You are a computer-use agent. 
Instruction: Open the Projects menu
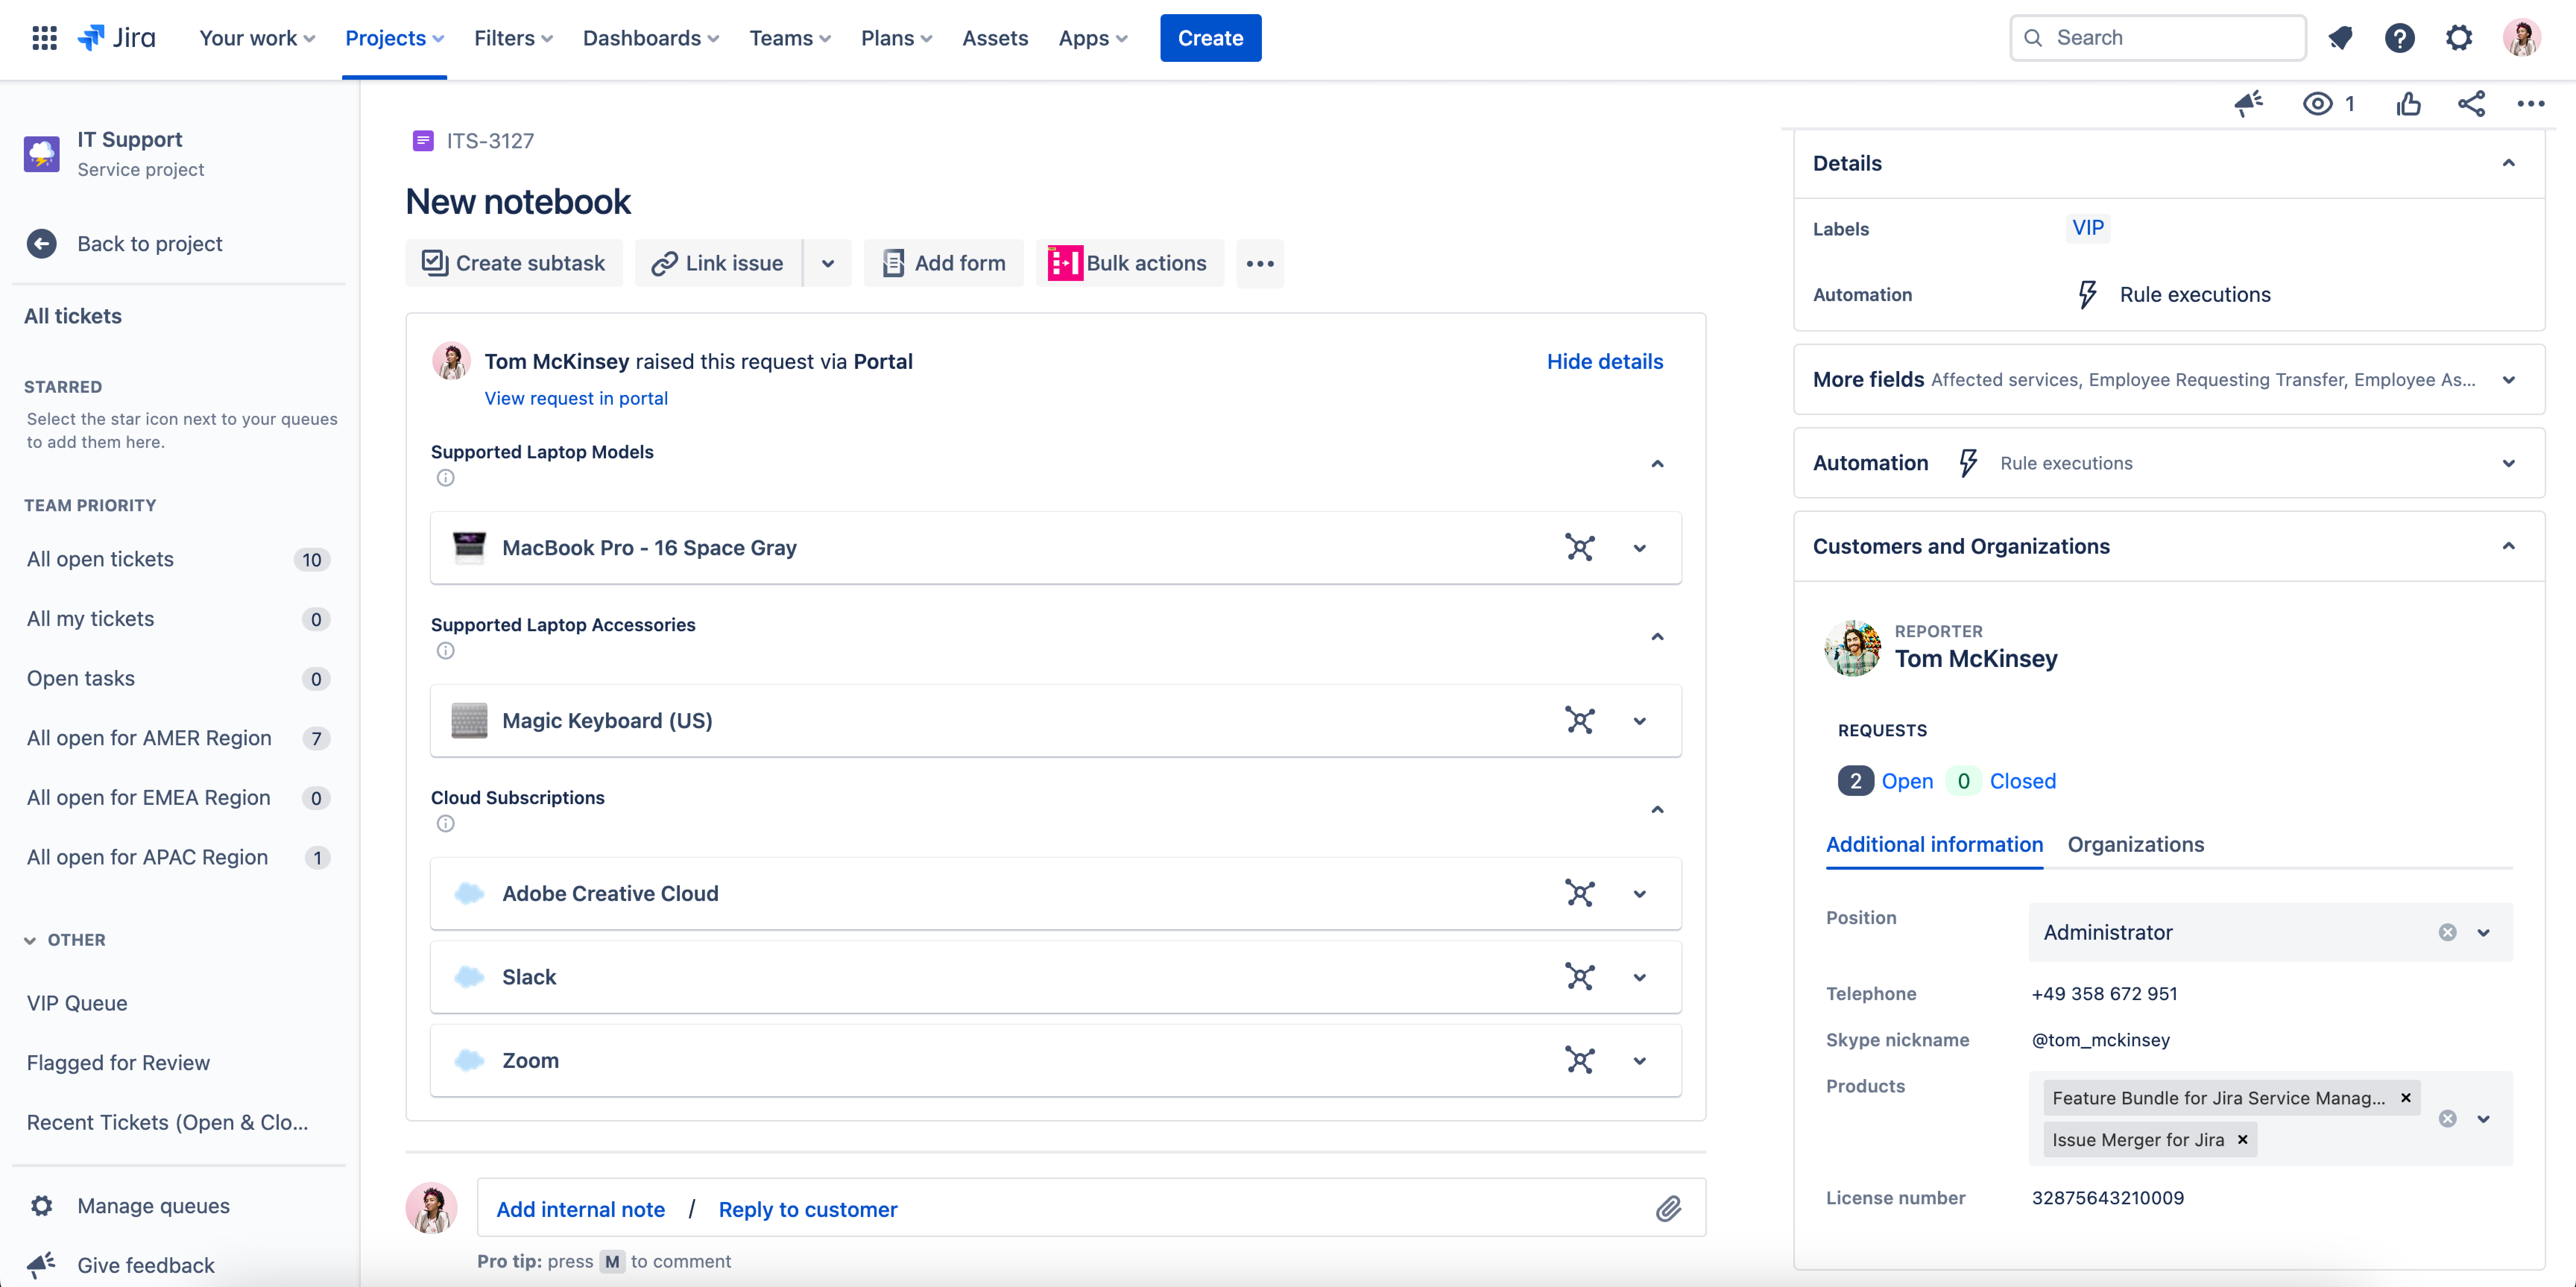pos(394,38)
